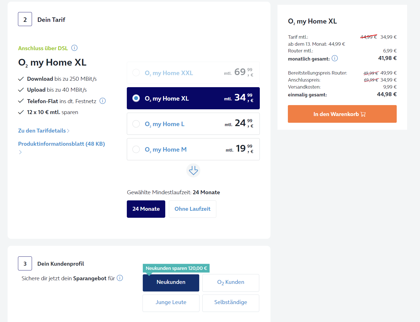Choose the Junge Leute profile
Image resolution: width=420 pixels, height=322 pixels.
[x=171, y=303]
